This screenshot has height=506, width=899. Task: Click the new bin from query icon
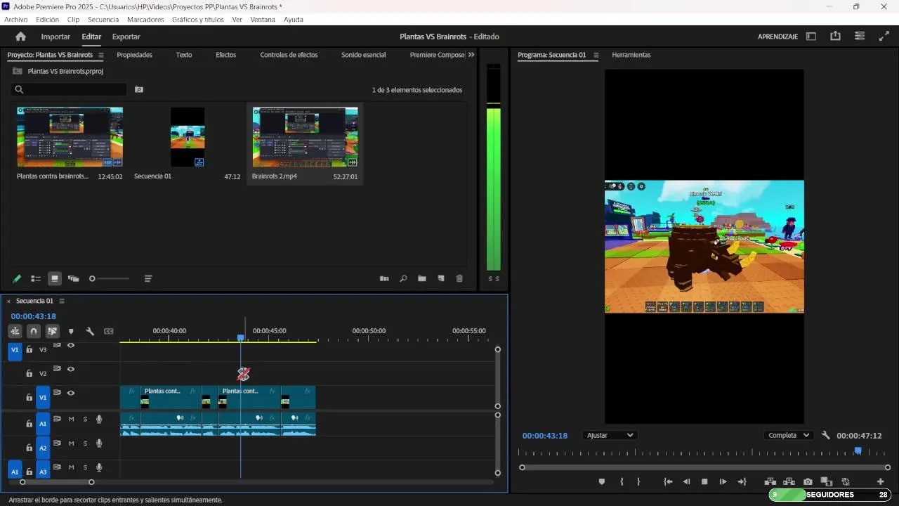[x=139, y=89]
